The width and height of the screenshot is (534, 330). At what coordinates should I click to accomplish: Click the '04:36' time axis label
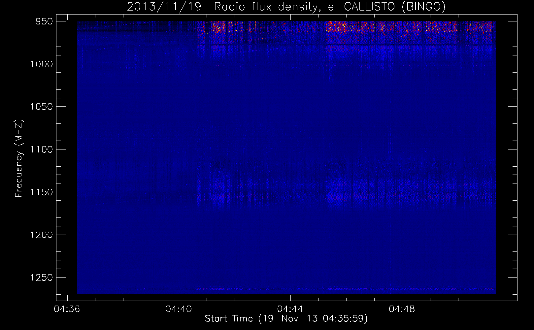tap(67, 309)
